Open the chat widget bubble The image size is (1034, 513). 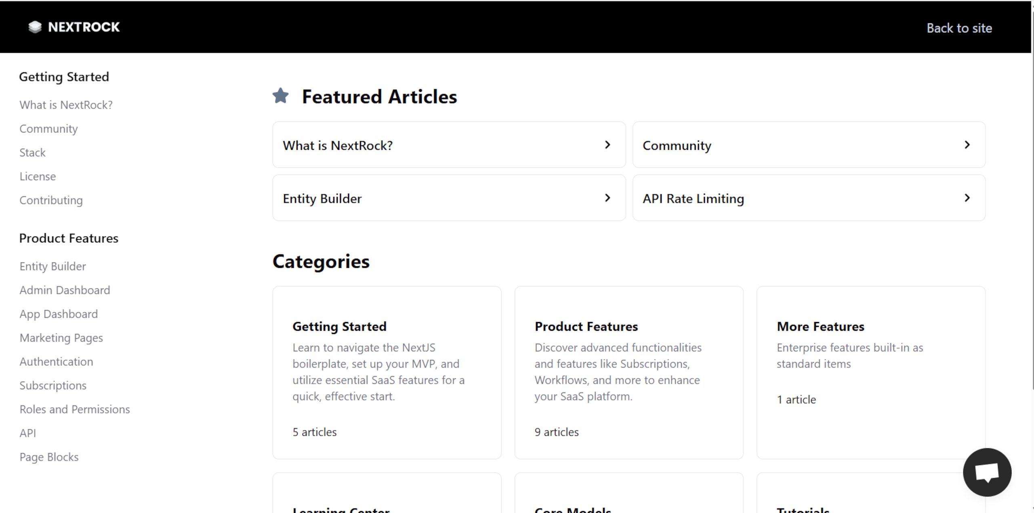coord(987,472)
